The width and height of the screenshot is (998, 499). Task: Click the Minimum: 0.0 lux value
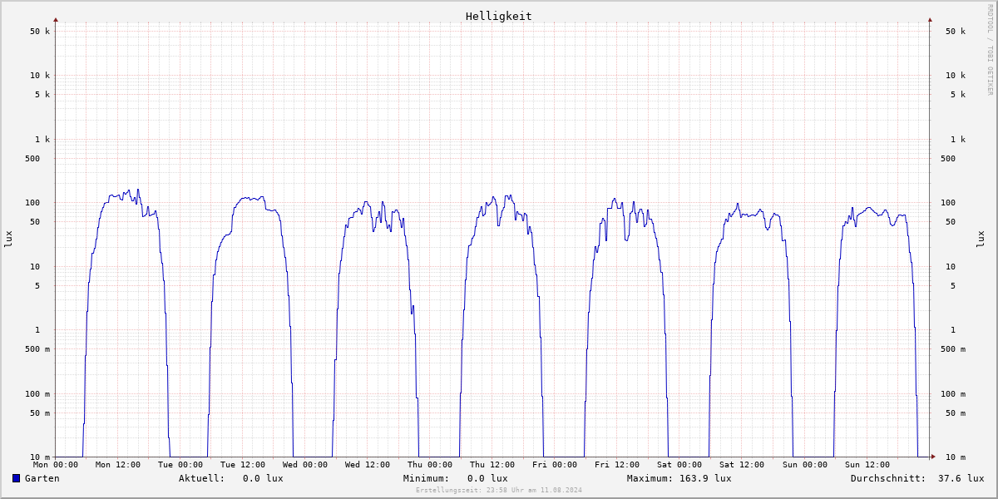tap(456, 478)
